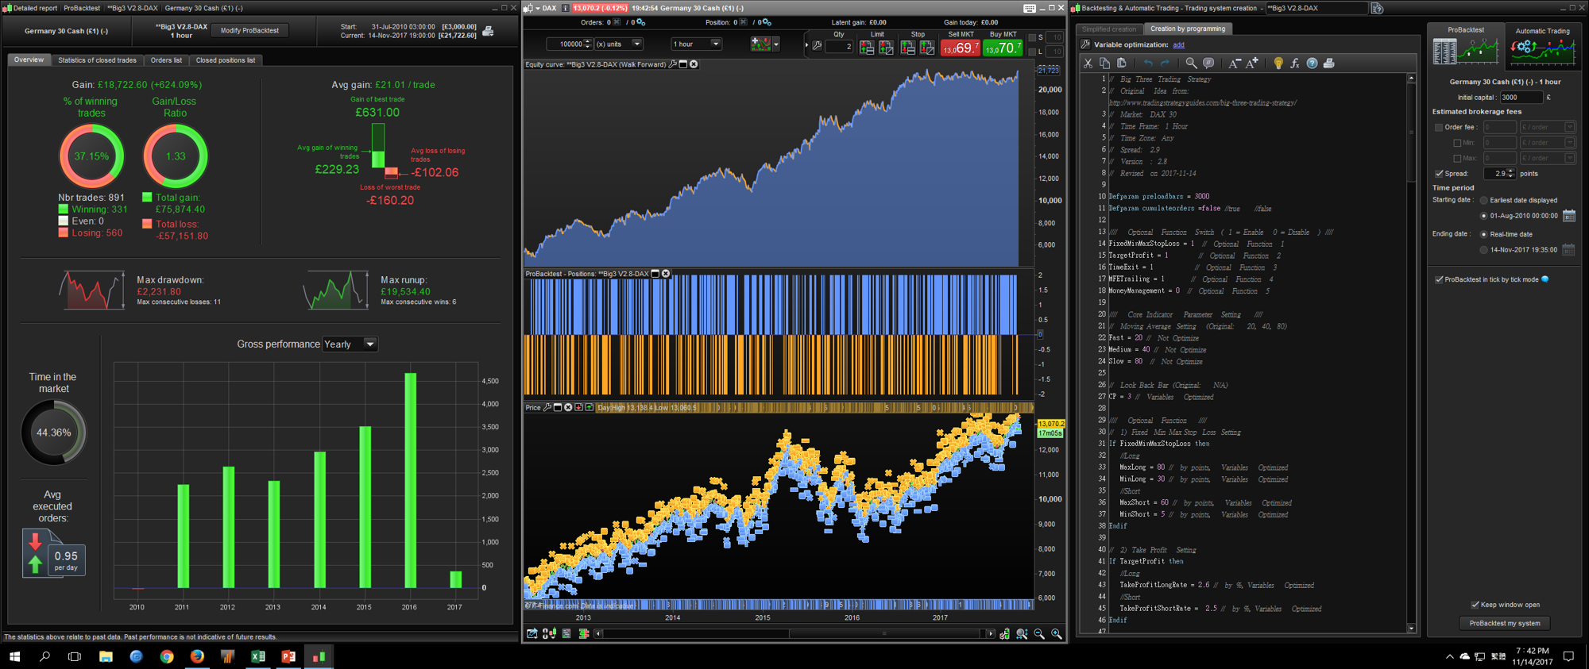Open the blue help icon in editor toolbar
1589x669 pixels.
pos(1312,63)
